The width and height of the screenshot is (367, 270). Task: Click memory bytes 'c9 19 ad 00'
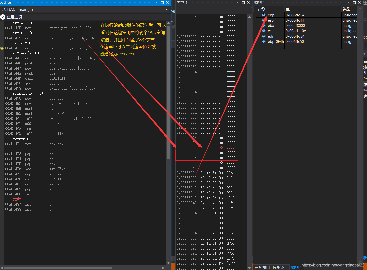click(212, 178)
